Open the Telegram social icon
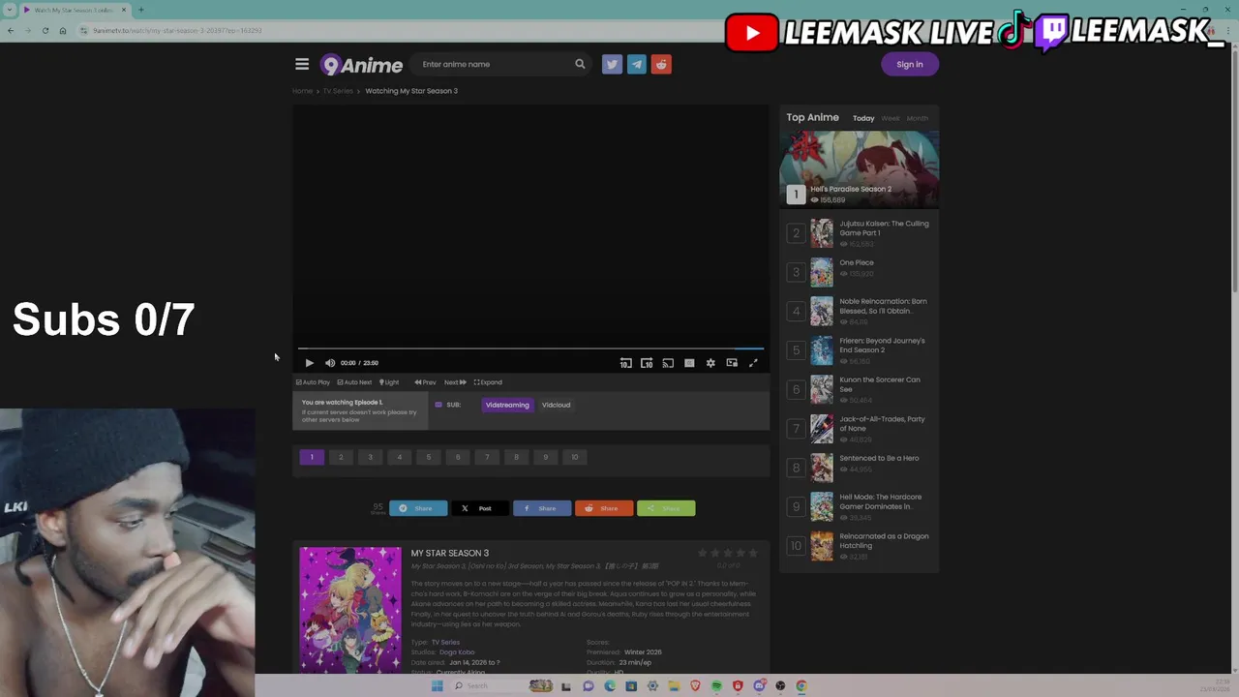This screenshot has width=1239, height=697. tap(636, 64)
